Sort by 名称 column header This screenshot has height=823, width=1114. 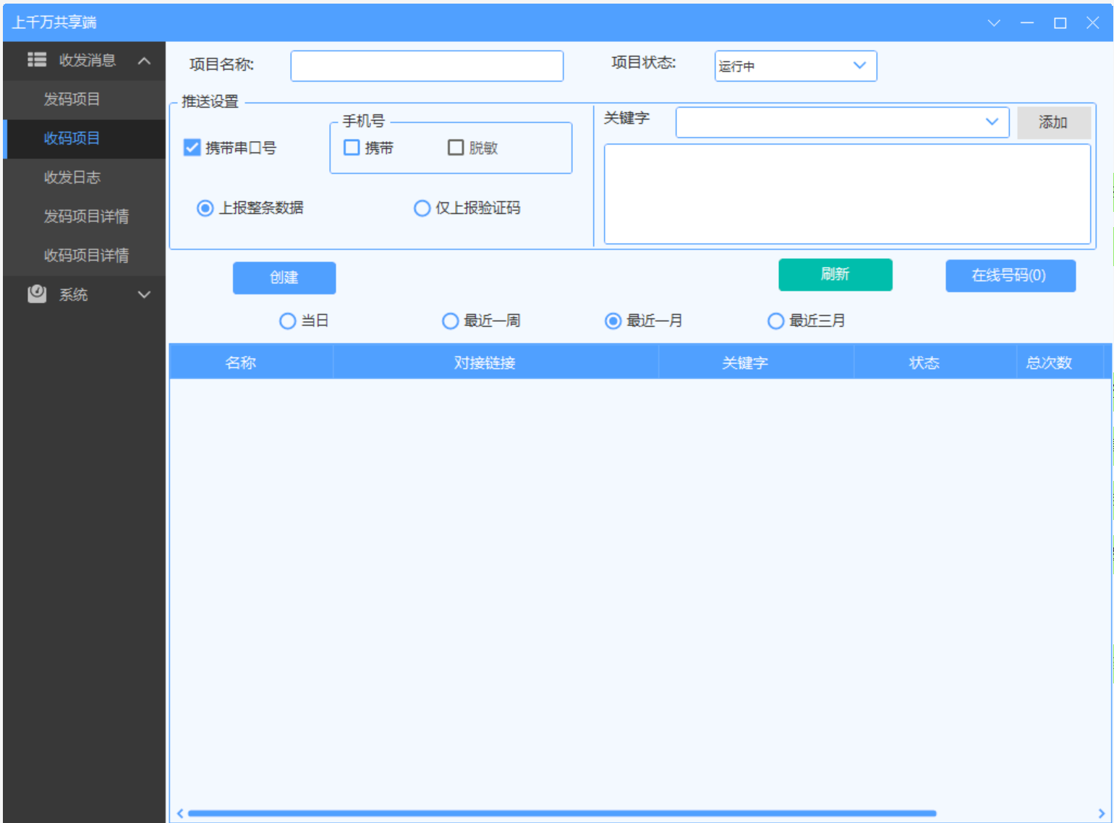pos(251,362)
